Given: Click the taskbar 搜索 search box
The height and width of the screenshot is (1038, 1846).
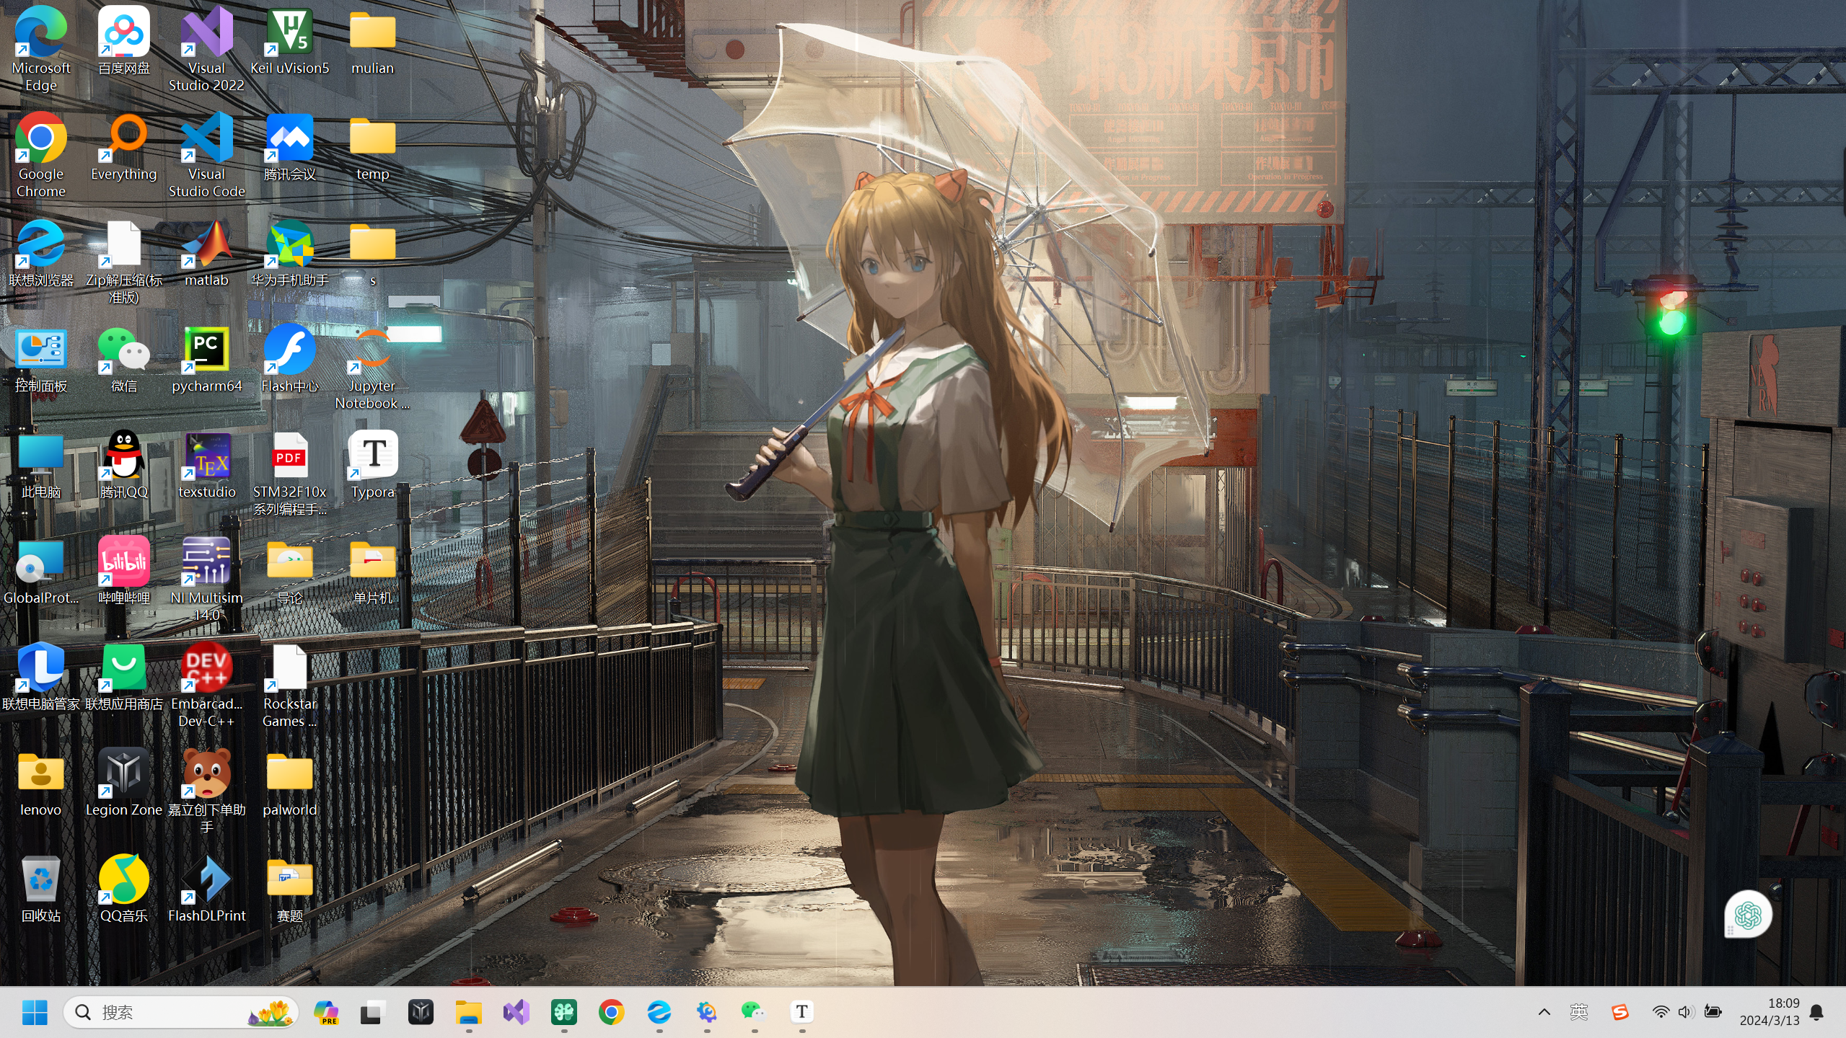Looking at the screenshot, I should point(181,1012).
